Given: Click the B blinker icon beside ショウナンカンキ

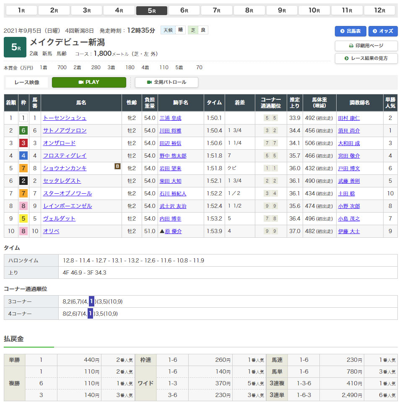Looking at the screenshot, I should pyautogui.click(x=118, y=166).
